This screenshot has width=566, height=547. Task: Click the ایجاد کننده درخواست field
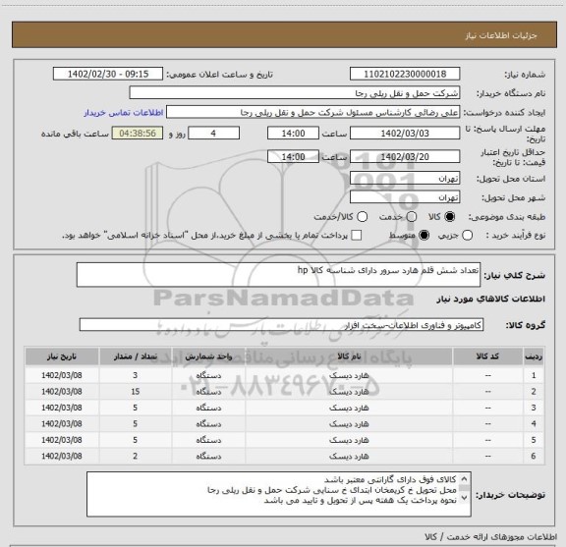point(312,113)
